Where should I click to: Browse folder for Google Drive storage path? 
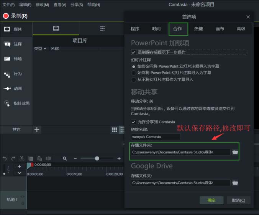coord(235,183)
